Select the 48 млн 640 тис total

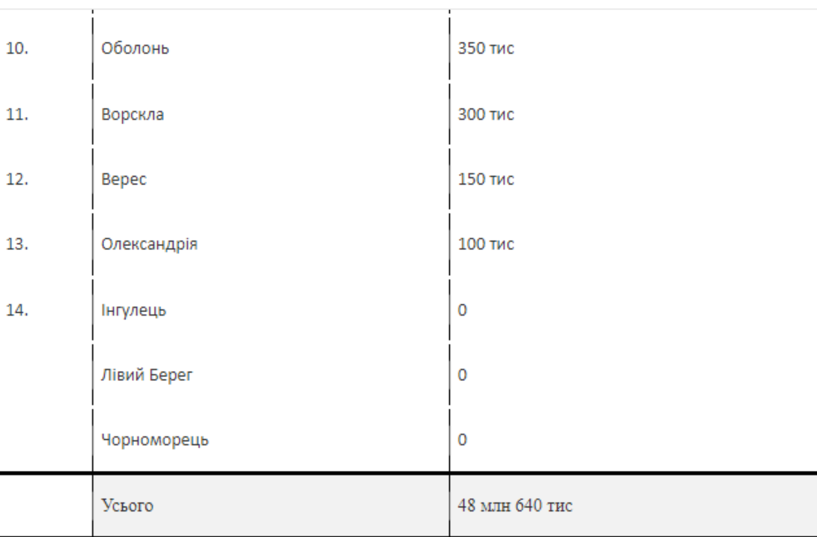pyautogui.click(x=515, y=506)
